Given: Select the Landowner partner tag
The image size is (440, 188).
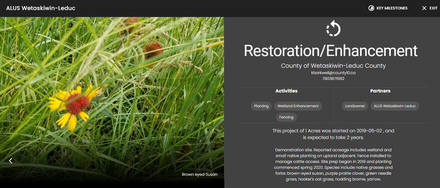Looking at the screenshot, I should tap(355, 106).
